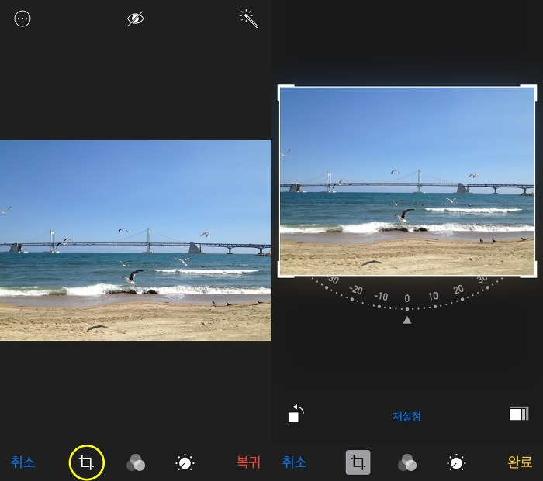
Task: Open color filters icon in left screen
Action: pos(136,462)
